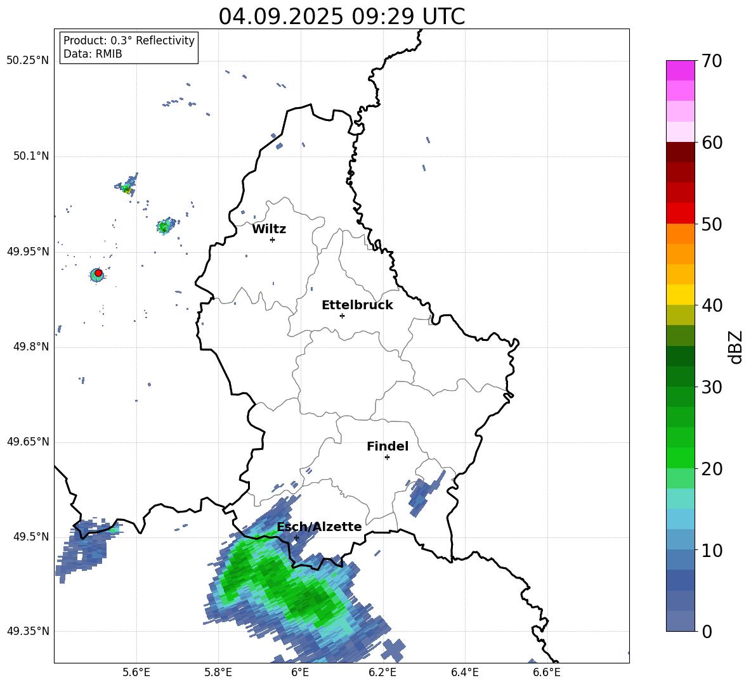Click the map title 04.09.2025 09:29 UTC
The image size is (751, 685).
pyautogui.click(x=341, y=16)
